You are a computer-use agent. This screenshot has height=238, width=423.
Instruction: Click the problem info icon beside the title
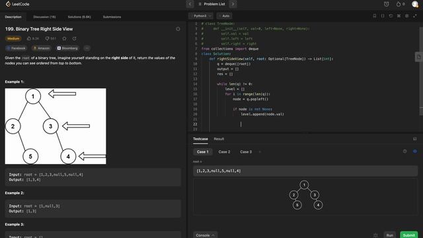pos(178,29)
